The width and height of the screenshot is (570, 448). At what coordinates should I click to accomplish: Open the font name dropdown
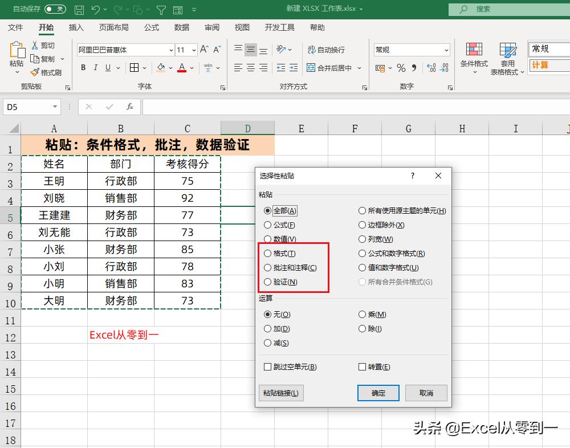point(171,50)
